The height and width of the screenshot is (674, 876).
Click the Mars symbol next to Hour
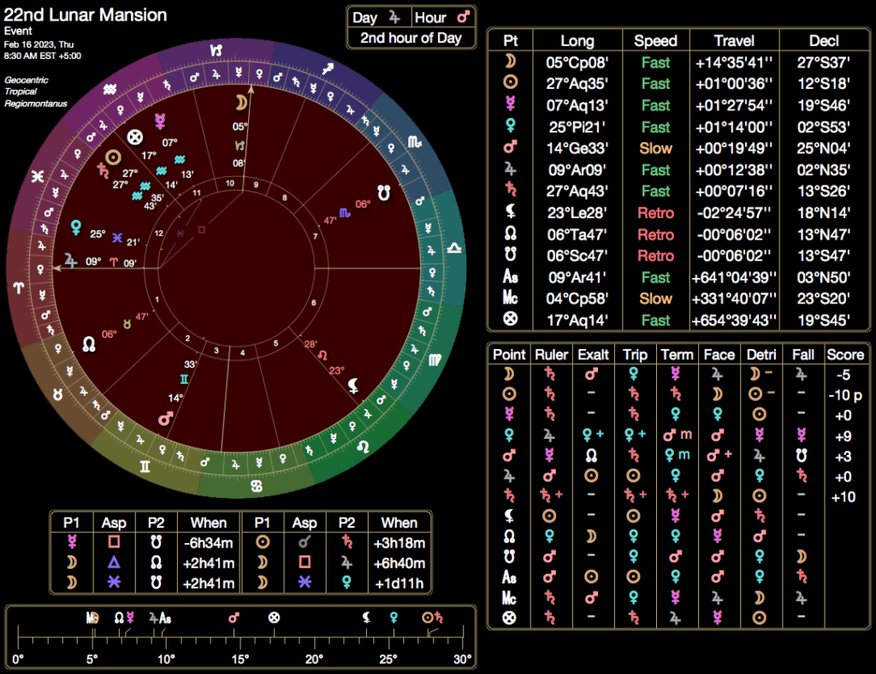click(462, 18)
